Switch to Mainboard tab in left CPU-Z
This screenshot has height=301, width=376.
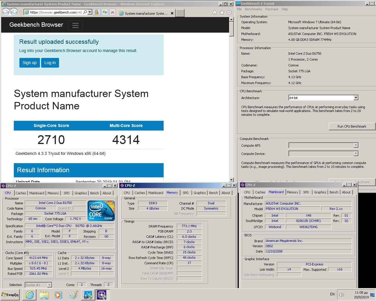point(37,193)
